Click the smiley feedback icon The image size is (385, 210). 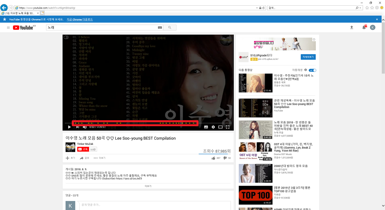pyautogui.click(x=382, y=8)
